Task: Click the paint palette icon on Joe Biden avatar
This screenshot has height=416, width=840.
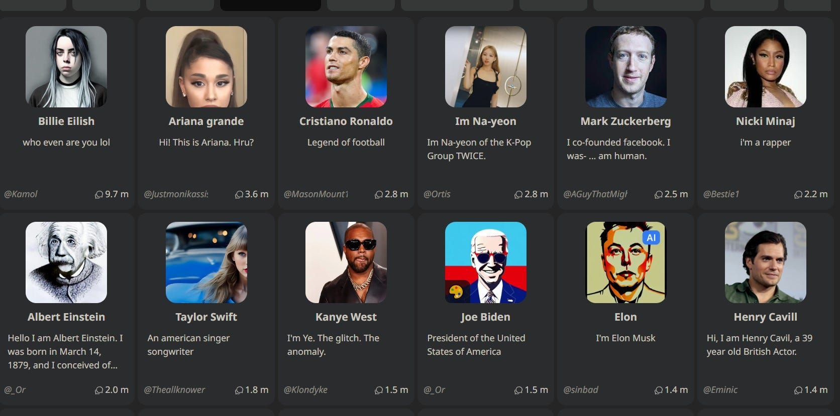Action: tap(456, 292)
